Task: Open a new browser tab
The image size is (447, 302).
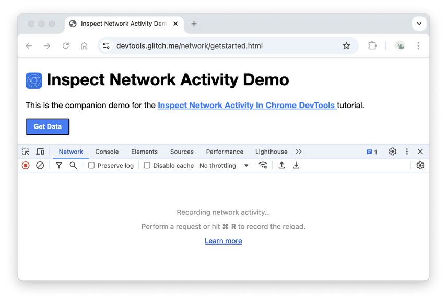Action: click(x=194, y=24)
